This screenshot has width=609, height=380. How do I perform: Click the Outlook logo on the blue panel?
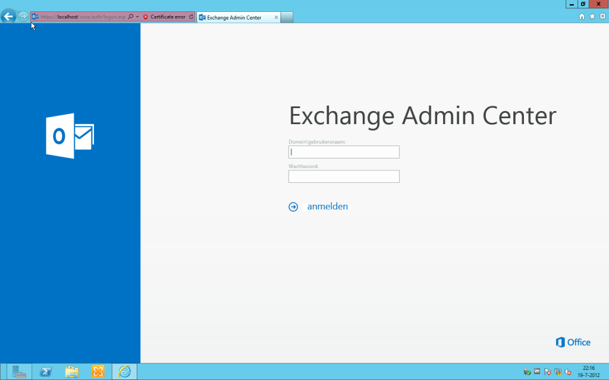70,136
